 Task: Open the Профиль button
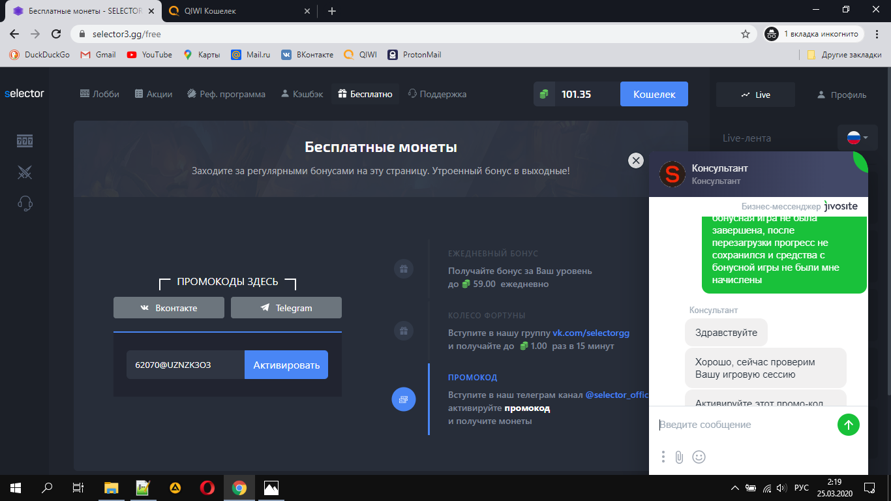[842, 95]
